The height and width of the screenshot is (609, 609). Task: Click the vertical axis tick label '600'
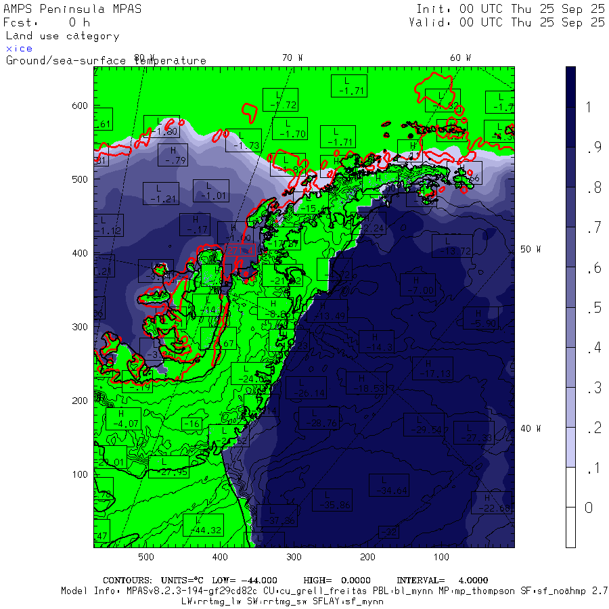(80, 106)
